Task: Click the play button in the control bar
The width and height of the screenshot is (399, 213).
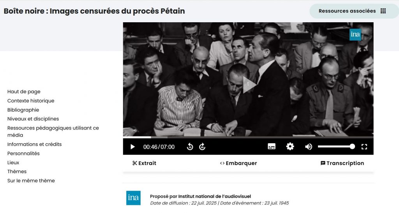Action: point(132,147)
